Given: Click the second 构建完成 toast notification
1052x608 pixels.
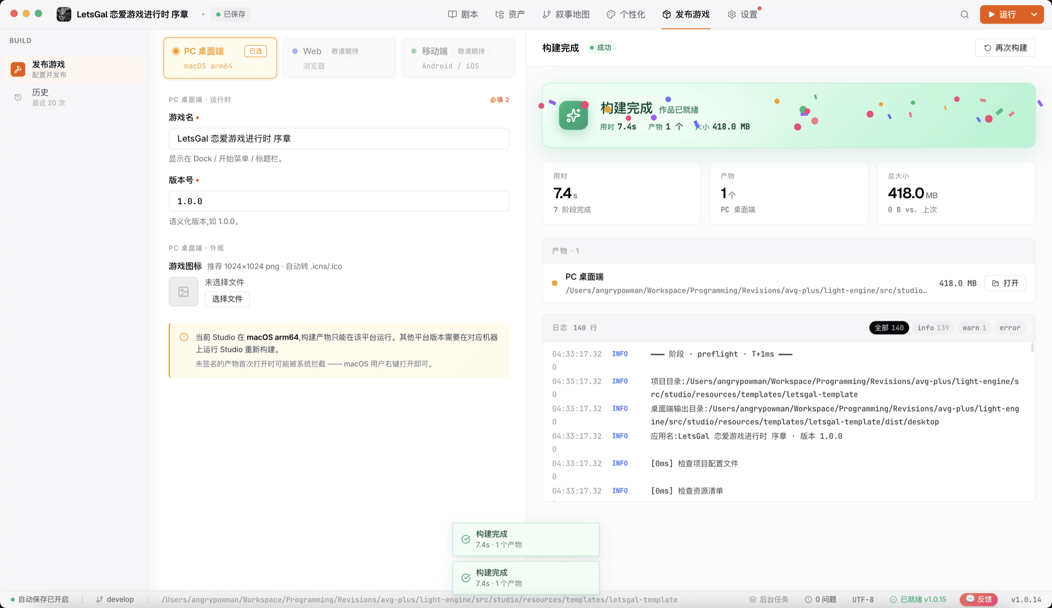Looking at the screenshot, I should pos(526,578).
